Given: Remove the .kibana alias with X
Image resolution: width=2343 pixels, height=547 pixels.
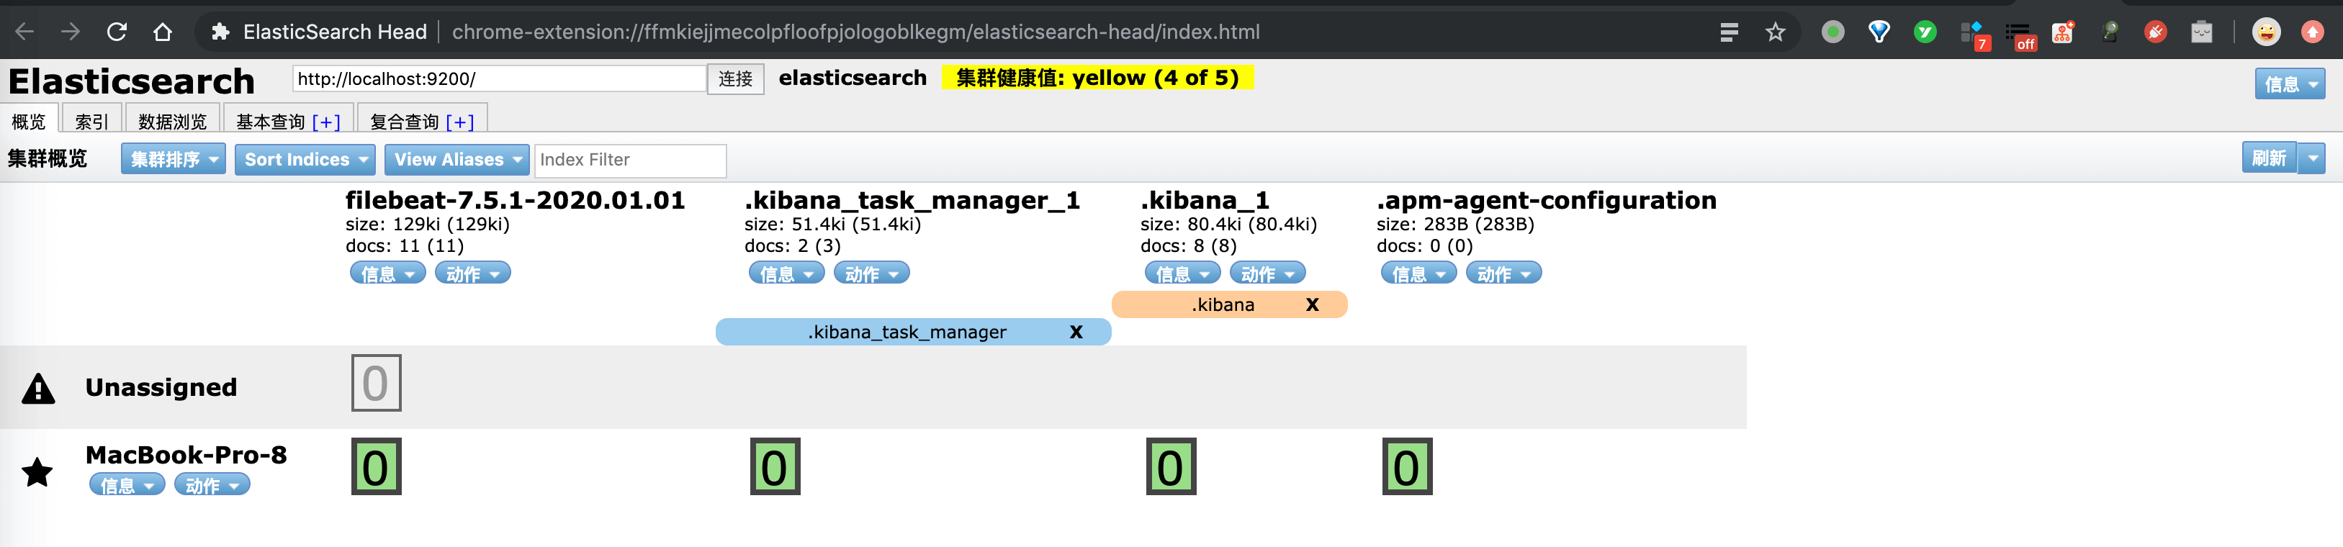Looking at the screenshot, I should (1312, 304).
